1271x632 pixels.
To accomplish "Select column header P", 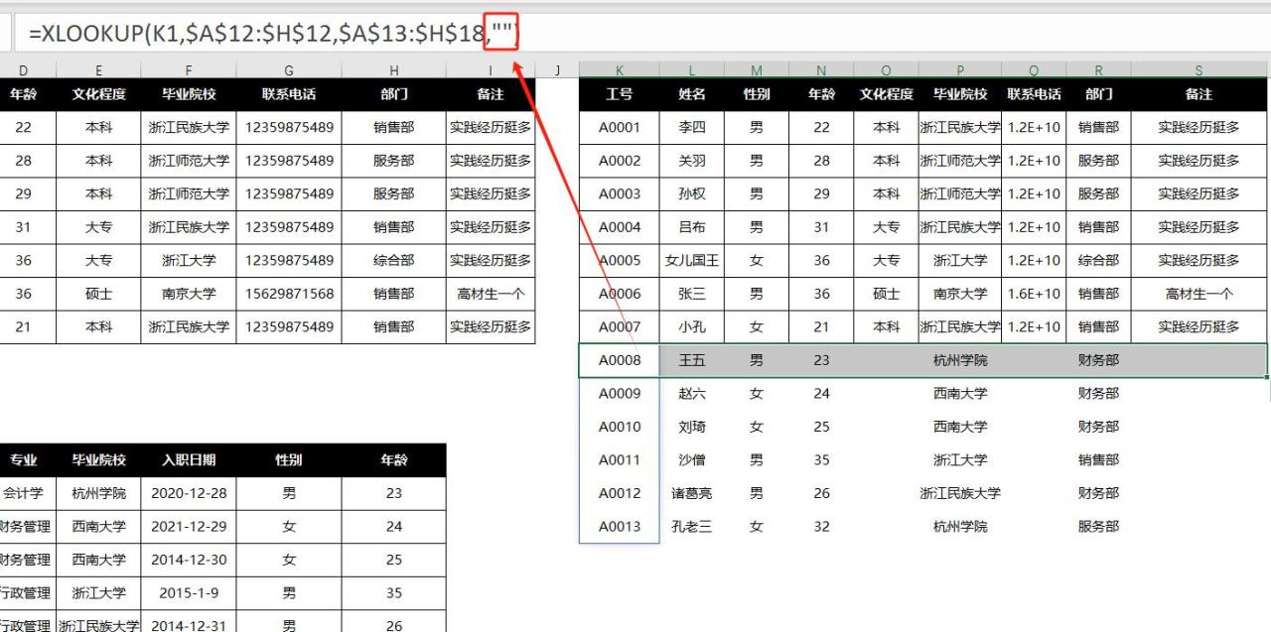I will tap(960, 69).
